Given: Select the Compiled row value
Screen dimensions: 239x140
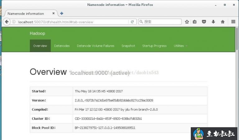Looking at the screenshot, I should (116, 109).
